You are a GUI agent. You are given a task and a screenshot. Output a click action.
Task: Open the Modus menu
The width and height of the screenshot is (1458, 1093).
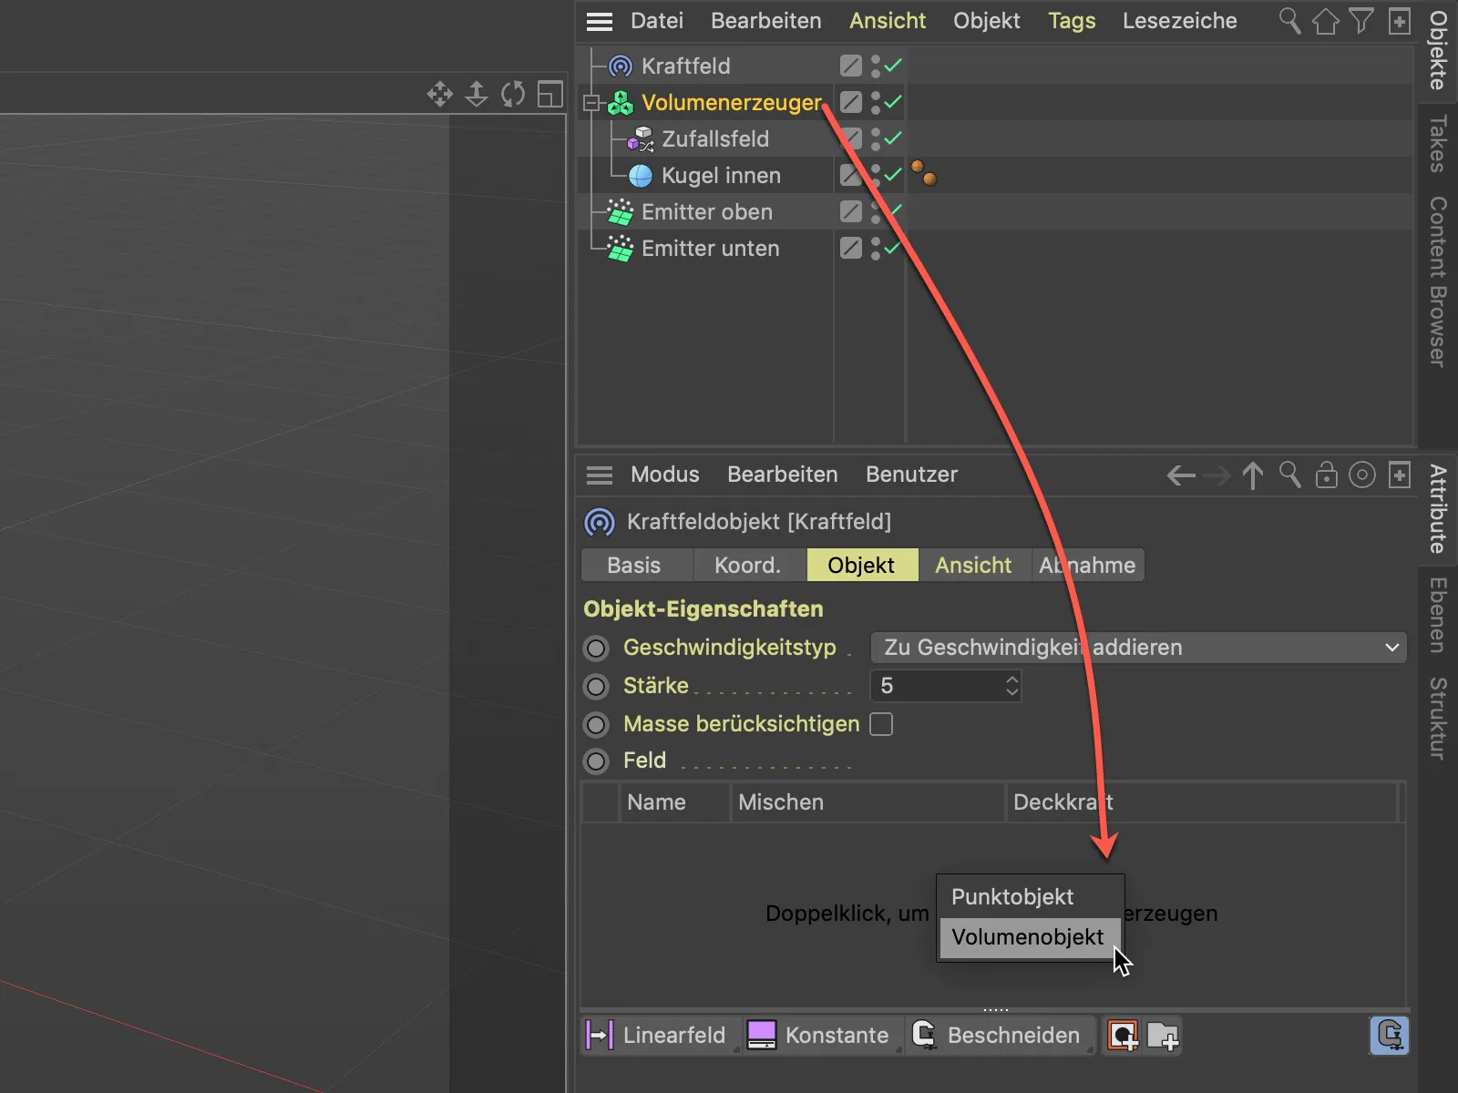tap(665, 475)
